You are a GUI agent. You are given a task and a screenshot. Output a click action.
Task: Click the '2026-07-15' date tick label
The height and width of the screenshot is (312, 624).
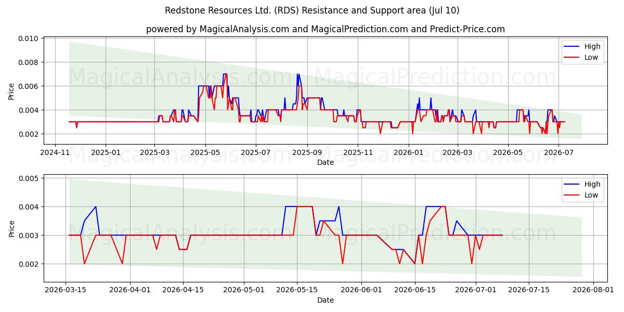[x=528, y=290]
